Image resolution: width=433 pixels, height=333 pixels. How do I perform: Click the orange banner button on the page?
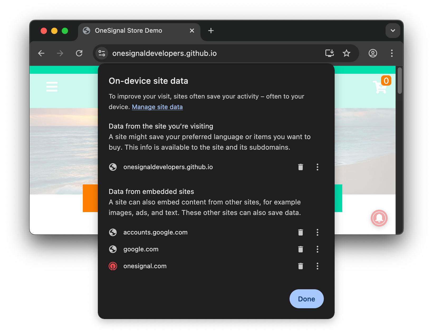pos(90,198)
